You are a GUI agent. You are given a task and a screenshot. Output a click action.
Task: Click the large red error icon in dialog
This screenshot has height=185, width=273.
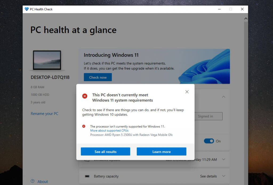(85, 96)
